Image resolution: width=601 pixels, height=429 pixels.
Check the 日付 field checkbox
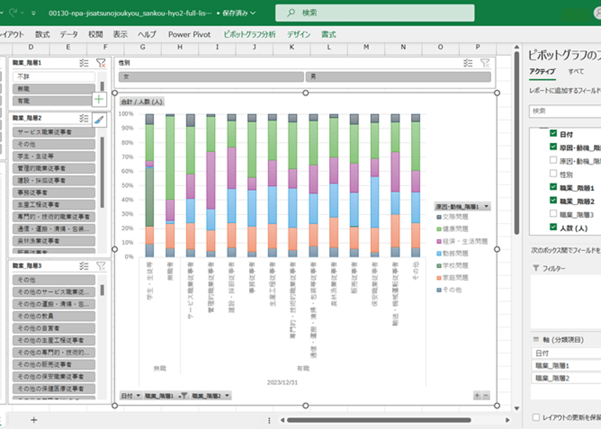(x=553, y=133)
